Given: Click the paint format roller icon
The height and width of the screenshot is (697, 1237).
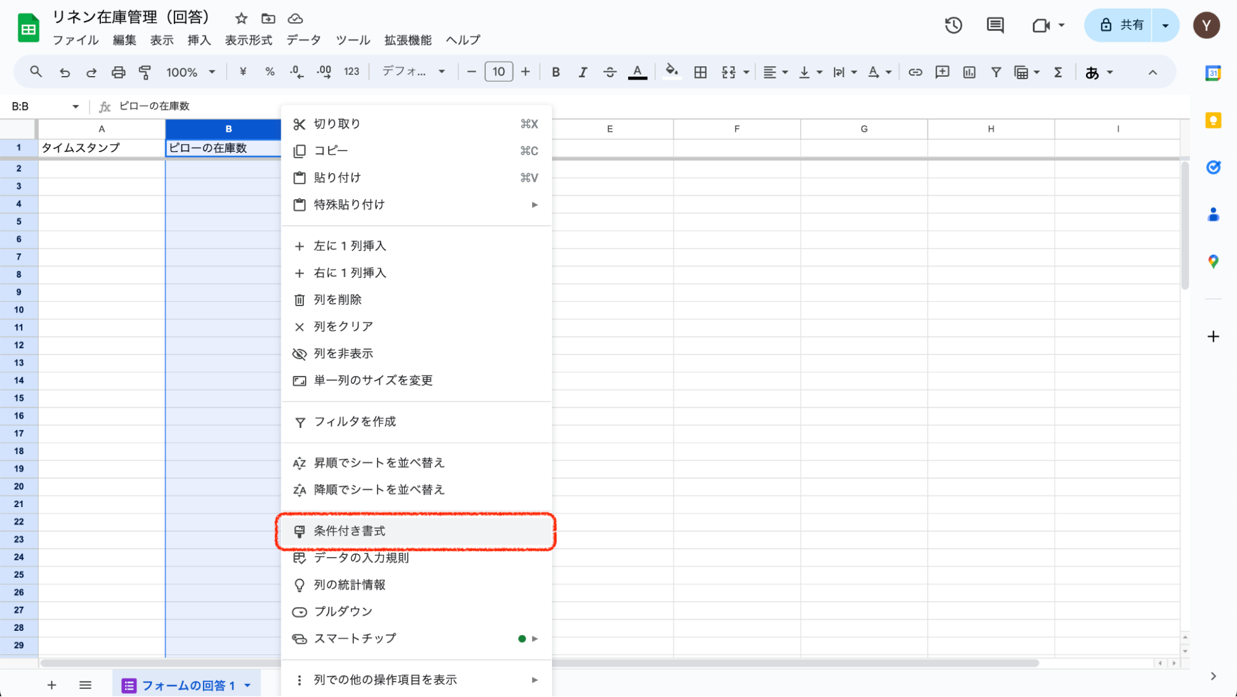Looking at the screenshot, I should [145, 72].
